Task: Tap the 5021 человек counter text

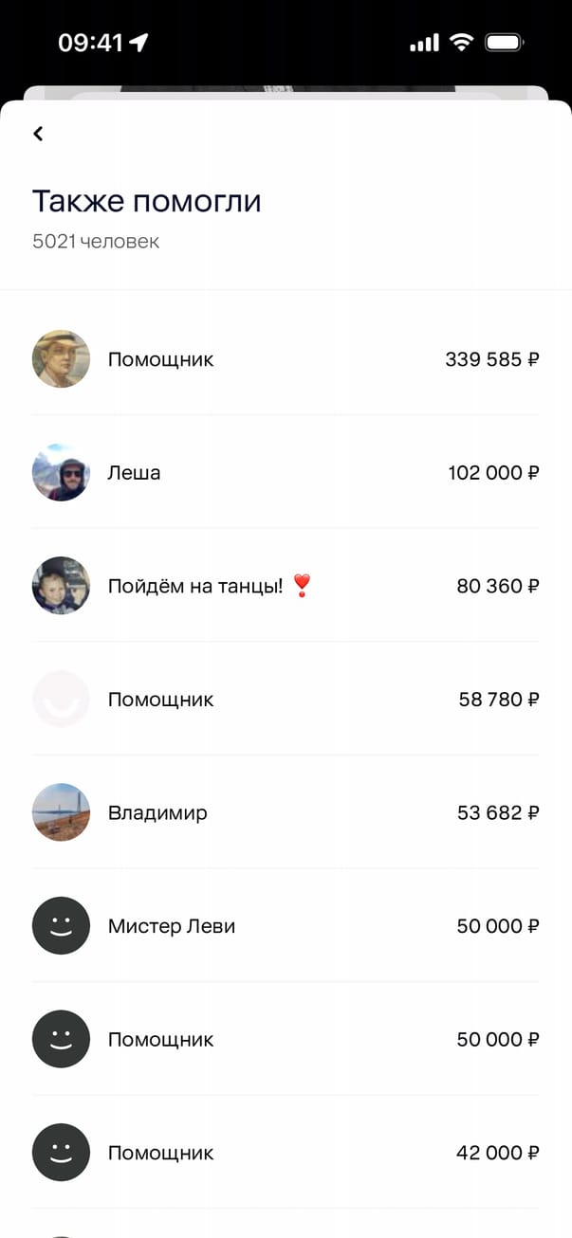Action: tap(96, 241)
